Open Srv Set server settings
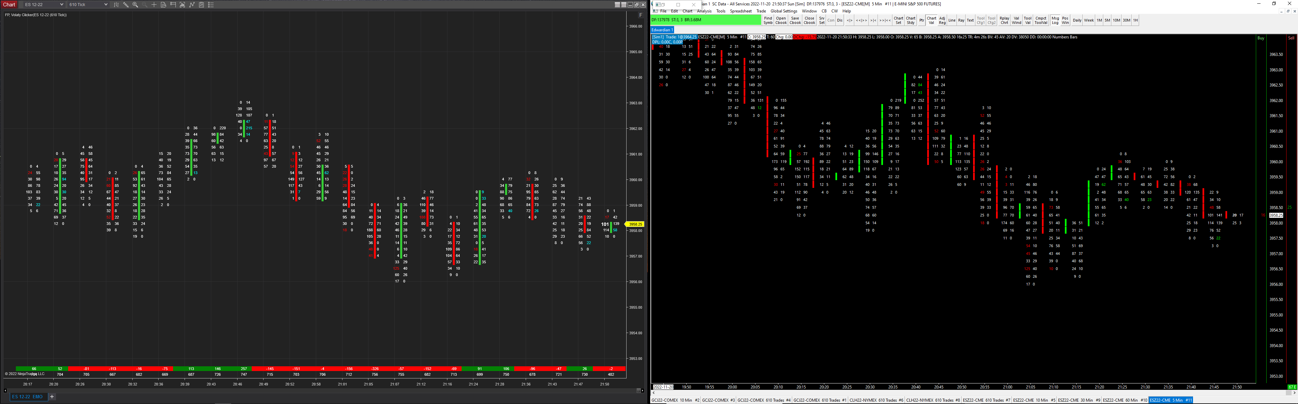This screenshot has height=404, width=1298. (x=822, y=20)
